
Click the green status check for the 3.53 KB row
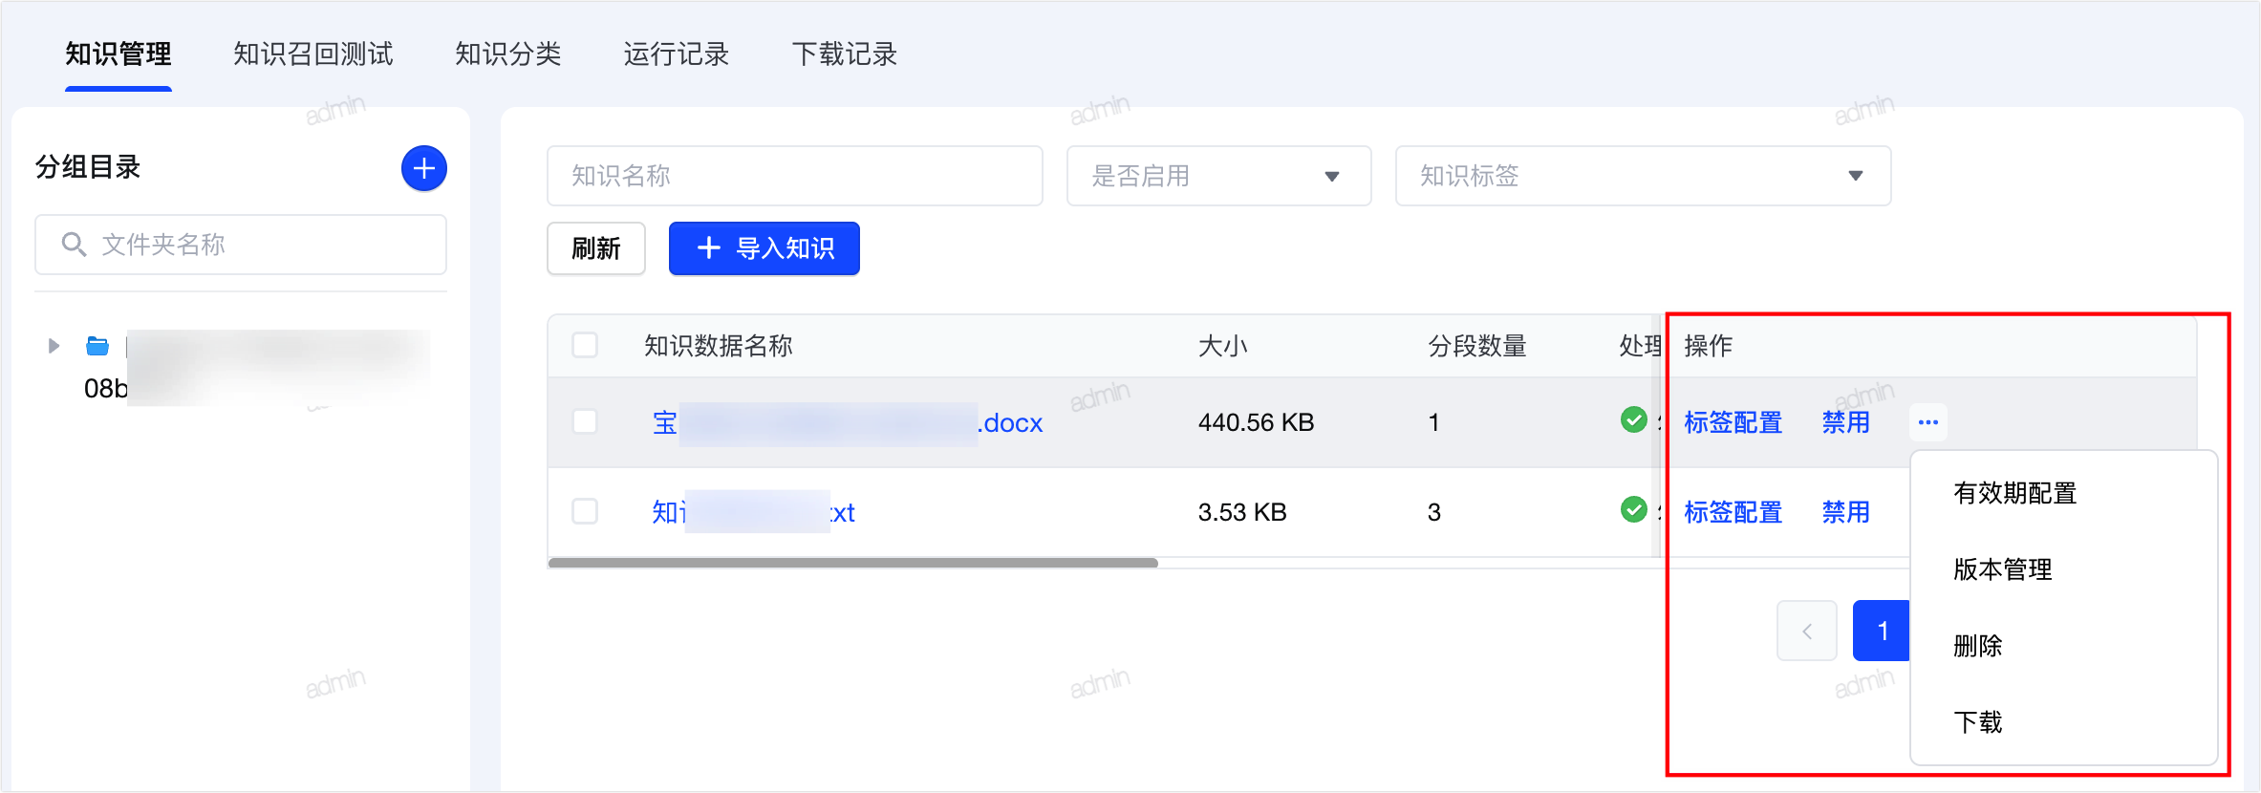[x=1633, y=509]
